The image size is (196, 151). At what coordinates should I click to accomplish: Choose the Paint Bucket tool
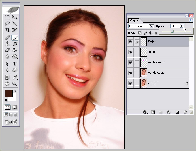(x=15, y=50)
